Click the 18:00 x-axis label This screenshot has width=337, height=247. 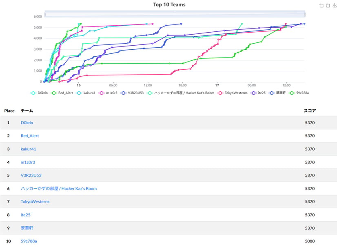(182, 85)
